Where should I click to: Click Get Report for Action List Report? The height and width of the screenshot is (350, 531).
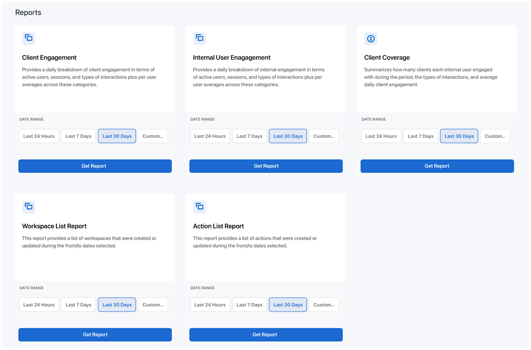[266, 334]
